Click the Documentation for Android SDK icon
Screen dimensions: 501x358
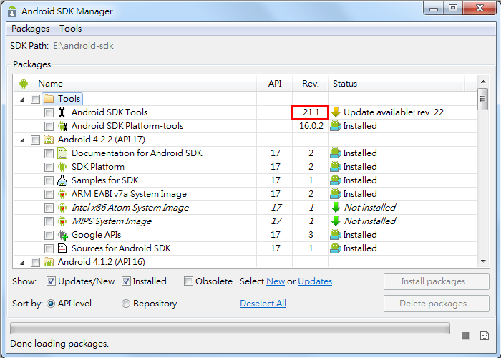62,153
